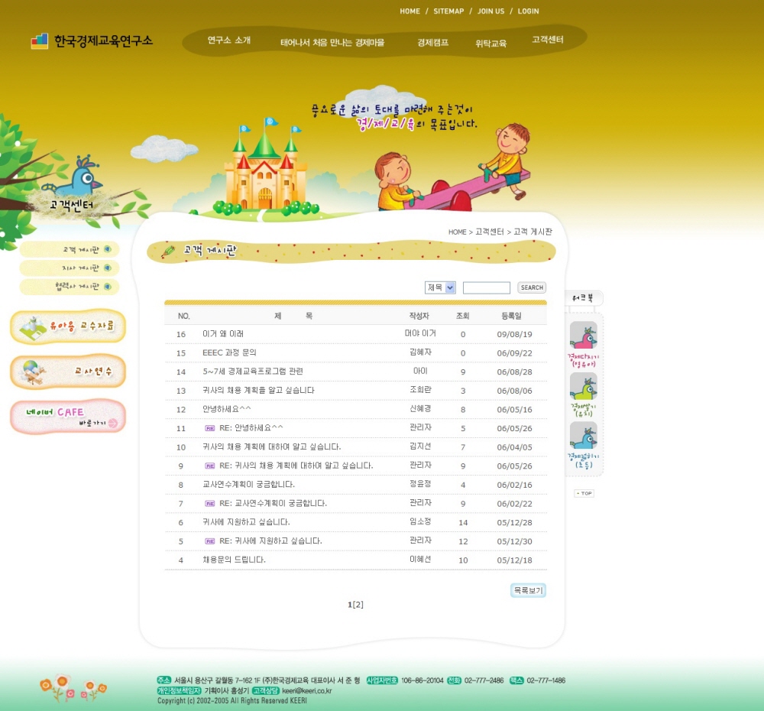Screen dimensions: 764x711
Task: Click the search text input field
Action: (x=486, y=287)
